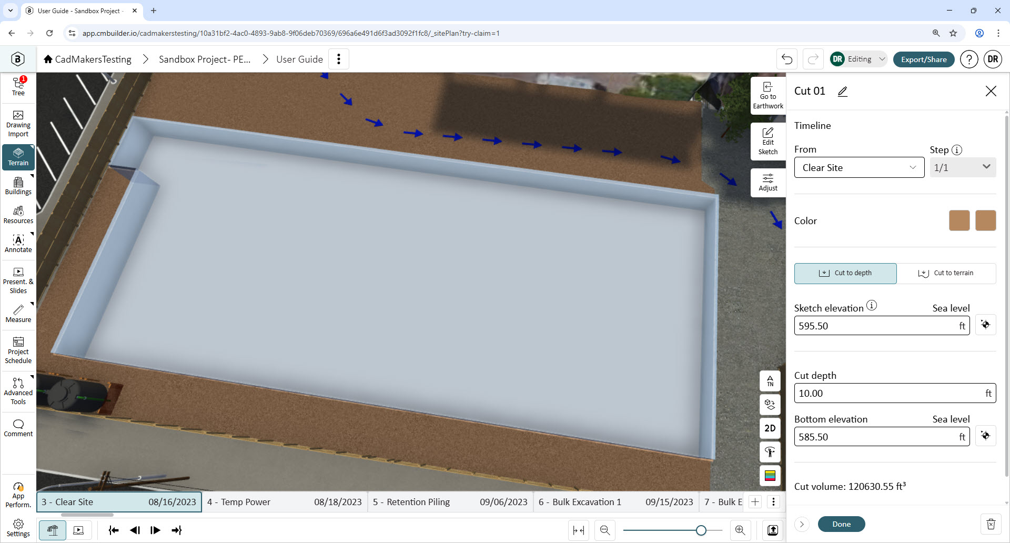
Task: Open the help question mark
Action: [969, 59]
